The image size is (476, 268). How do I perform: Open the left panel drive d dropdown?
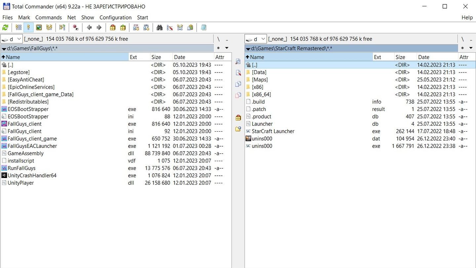pos(12,39)
